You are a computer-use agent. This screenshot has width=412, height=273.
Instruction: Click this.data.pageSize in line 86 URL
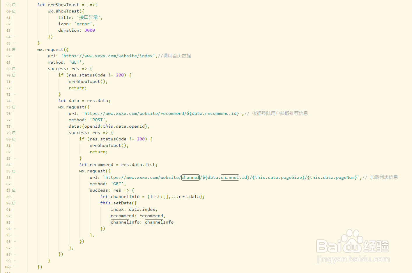[278, 178]
